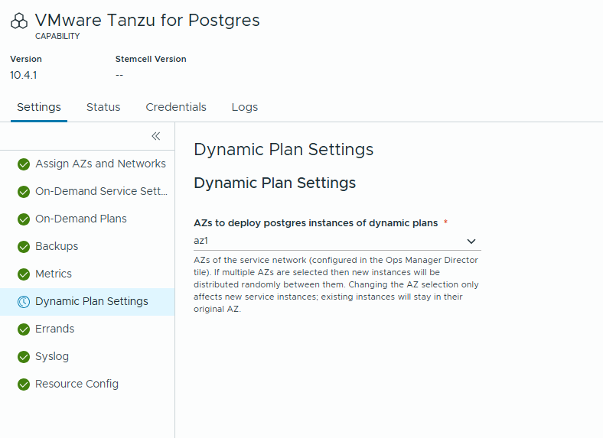Click the version number 10.4.1
Viewport: 603px width, 438px height.
click(24, 76)
